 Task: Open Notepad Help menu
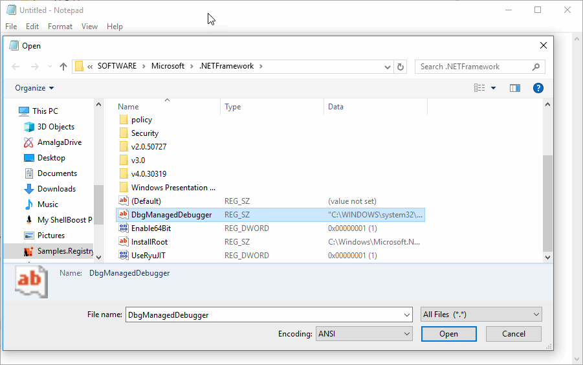tap(115, 27)
